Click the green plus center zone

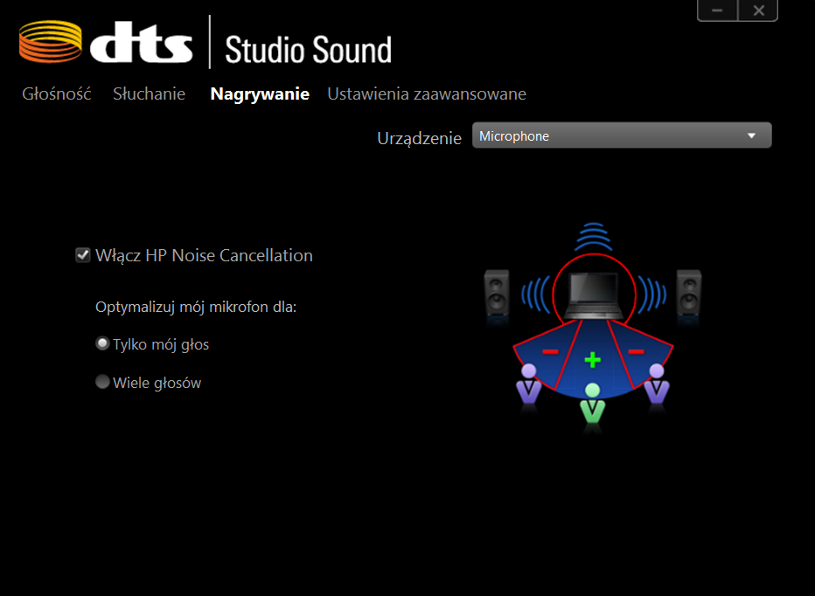tap(593, 359)
